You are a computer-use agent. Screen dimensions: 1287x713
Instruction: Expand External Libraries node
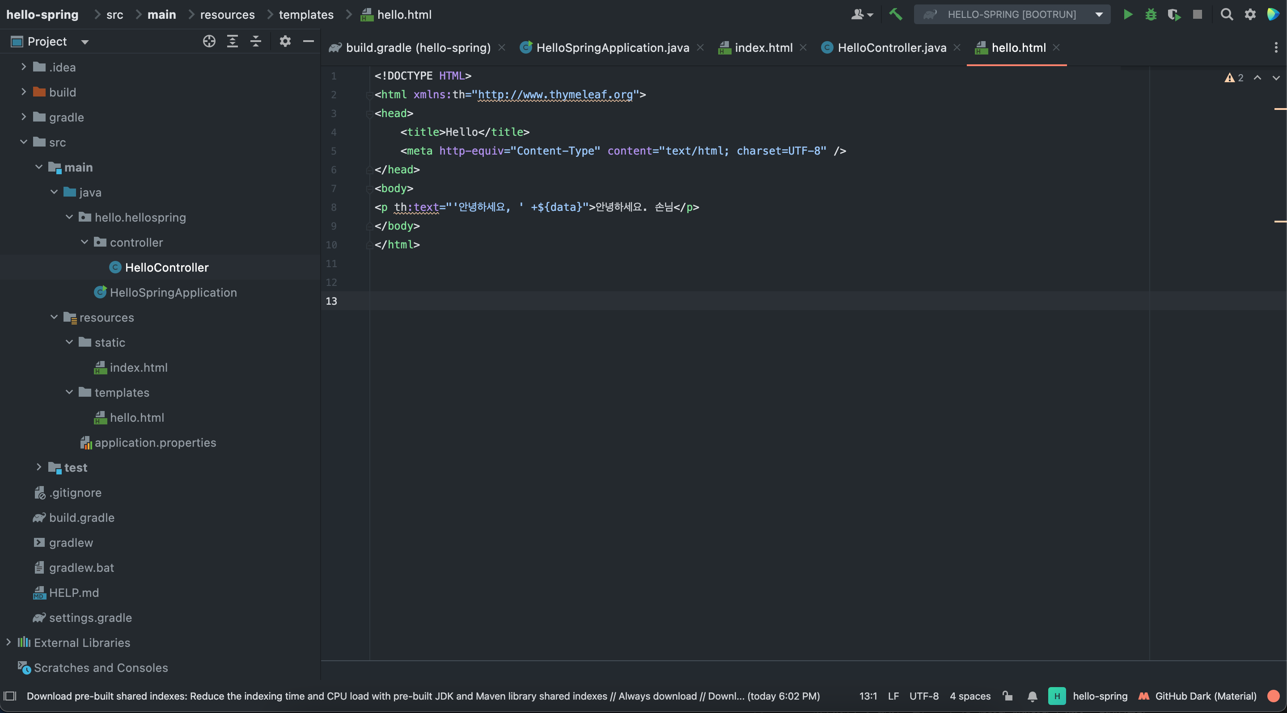pyautogui.click(x=8, y=642)
